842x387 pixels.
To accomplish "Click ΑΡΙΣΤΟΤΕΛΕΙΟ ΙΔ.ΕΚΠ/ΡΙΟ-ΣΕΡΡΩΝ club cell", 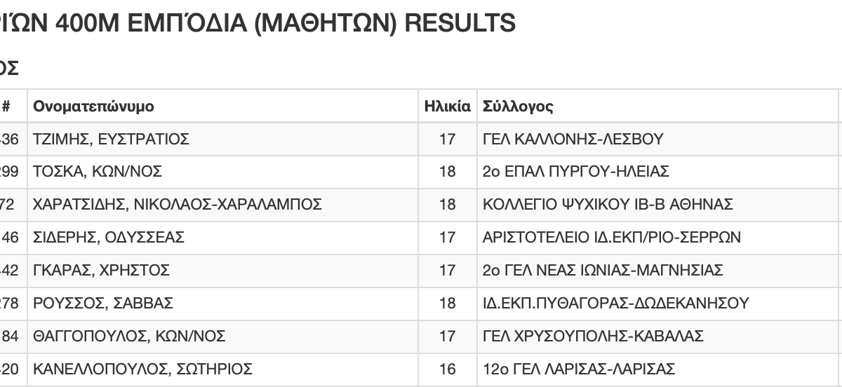I will pyautogui.click(x=612, y=238).
